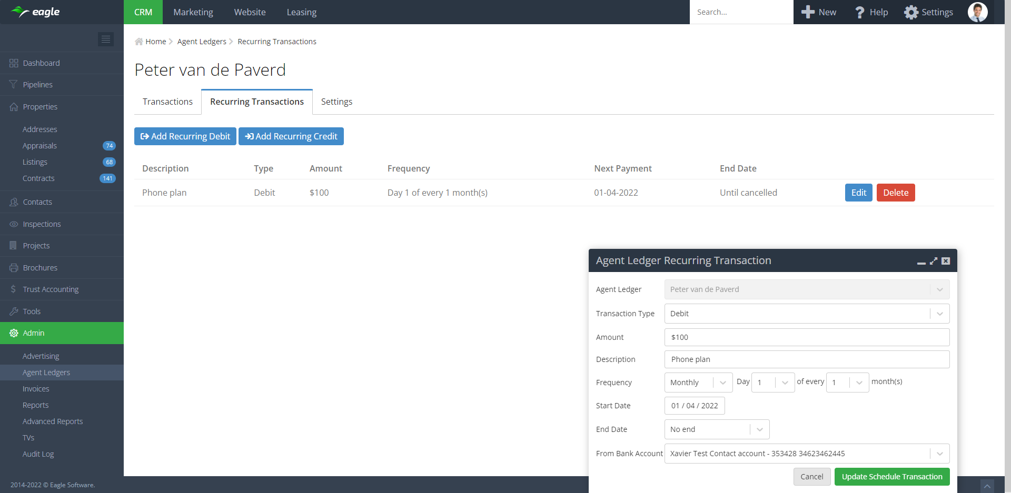This screenshot has height=493, width=1011.
Task: Open the user profile avatar
Action: coord(977,12)
